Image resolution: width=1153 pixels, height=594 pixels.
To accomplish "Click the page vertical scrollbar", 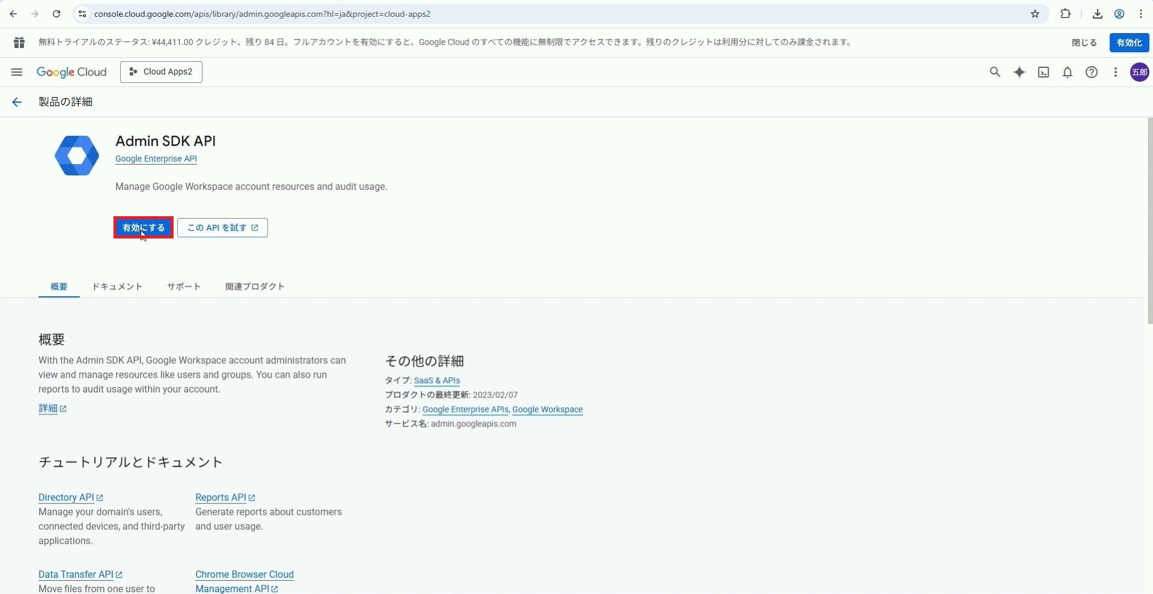I will click(1149, 222).
